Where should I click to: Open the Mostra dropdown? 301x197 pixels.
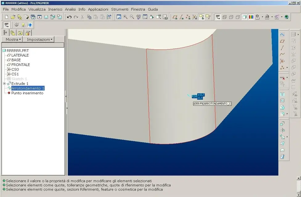click(12, 39)
